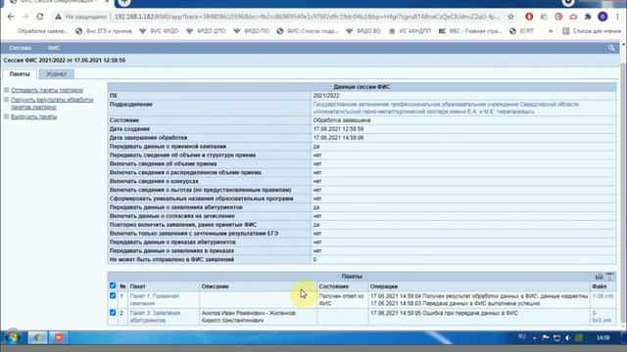Open bookmark 'ФИС ФРДО'
627x352 pixels.
point(159,30)
